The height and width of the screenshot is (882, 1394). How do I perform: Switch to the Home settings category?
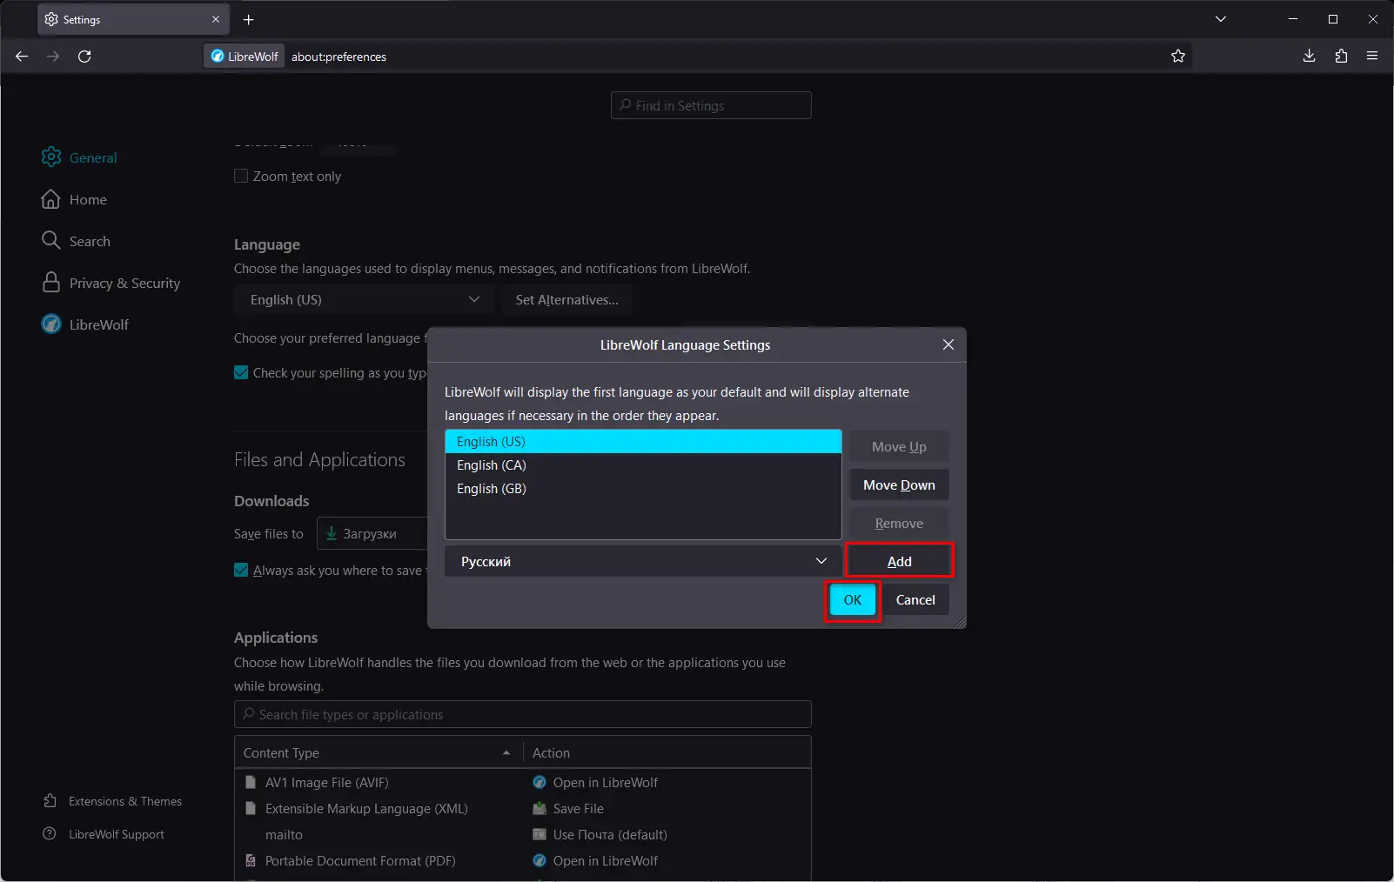pyautogui.click(x=88, y=200)
